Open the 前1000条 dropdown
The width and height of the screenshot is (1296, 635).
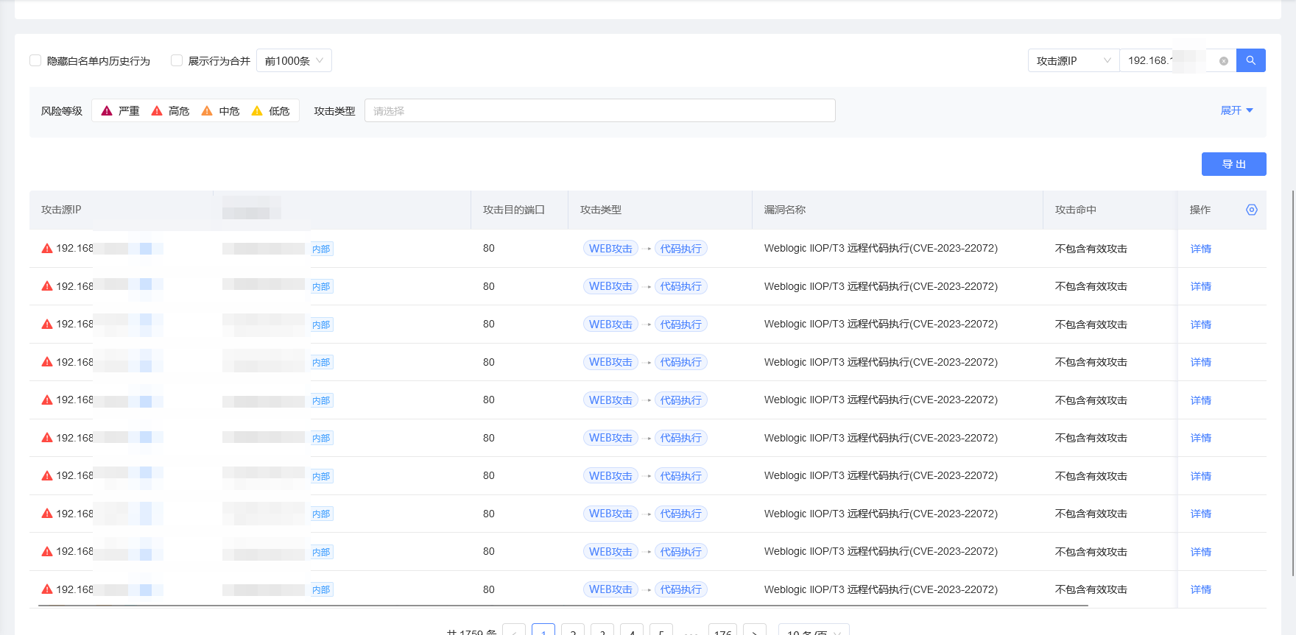tap(294, 60)
